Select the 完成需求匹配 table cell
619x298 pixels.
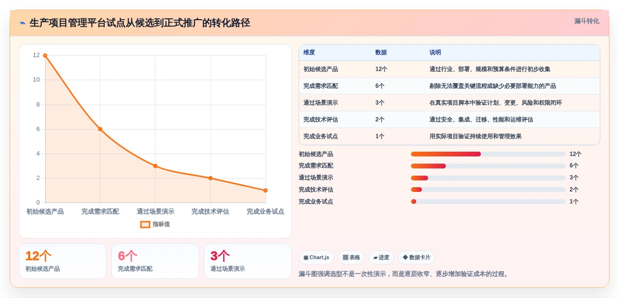(321, 86)
